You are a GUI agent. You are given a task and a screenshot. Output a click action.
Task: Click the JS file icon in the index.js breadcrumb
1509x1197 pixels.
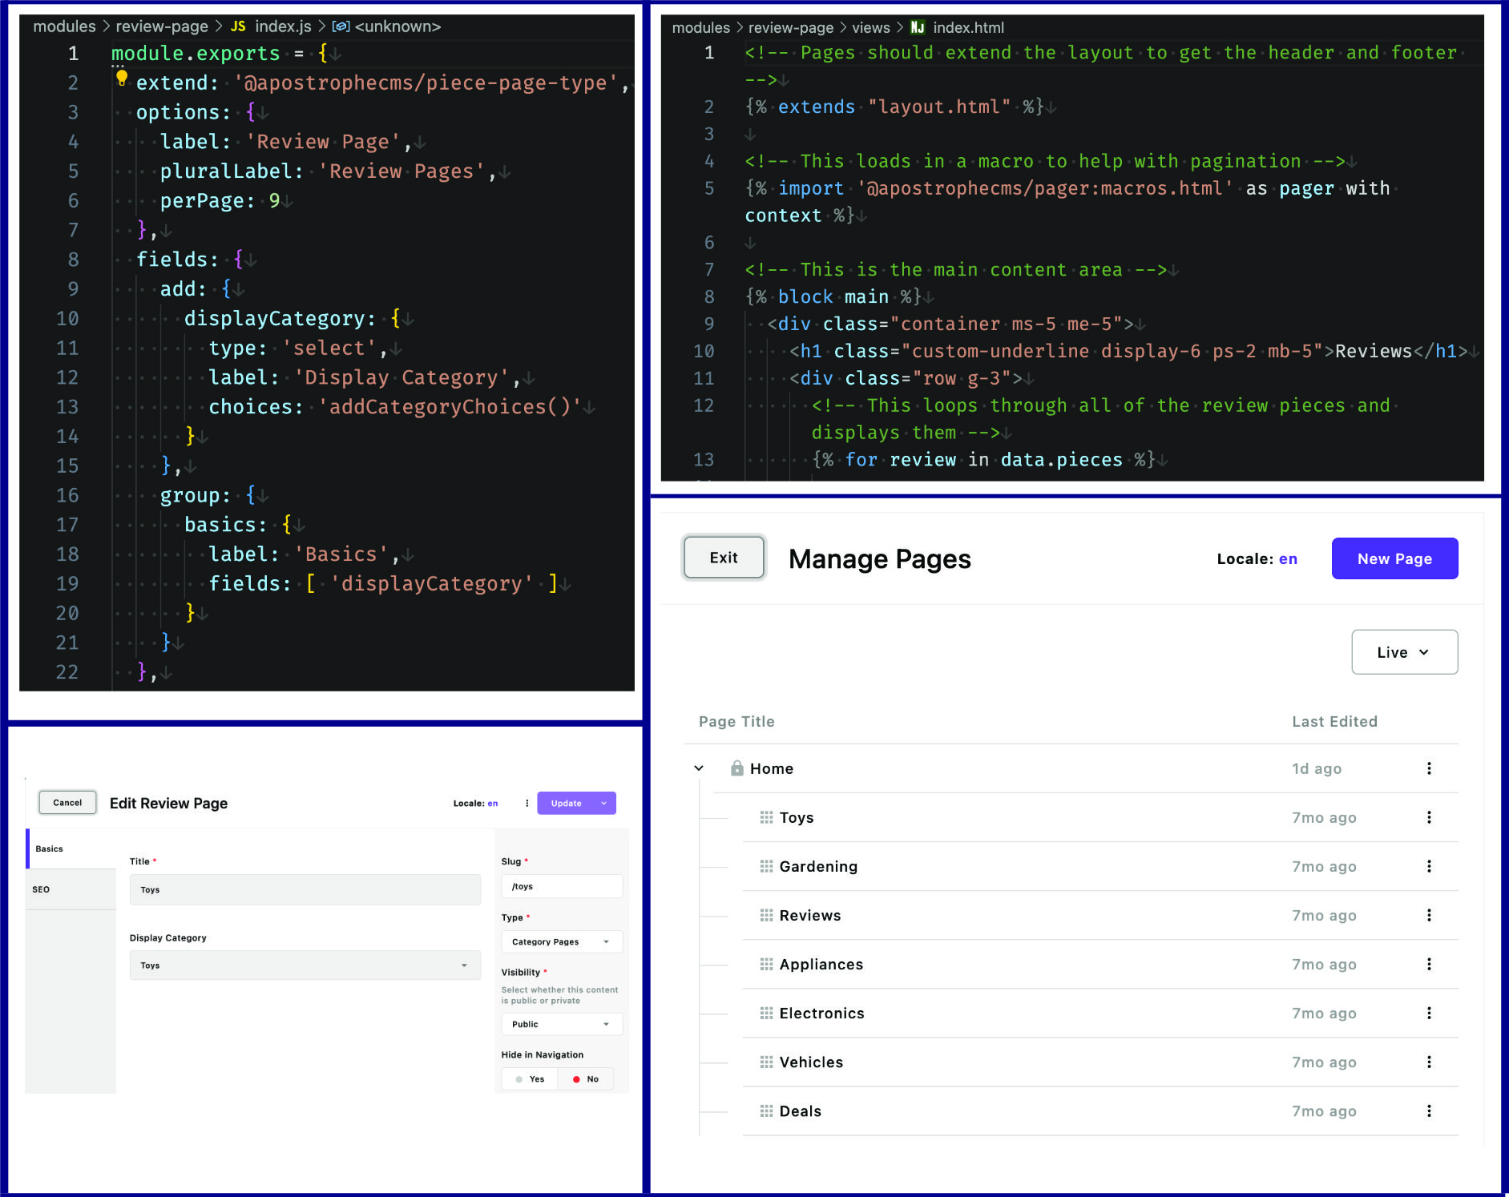[x=237, y=26]
